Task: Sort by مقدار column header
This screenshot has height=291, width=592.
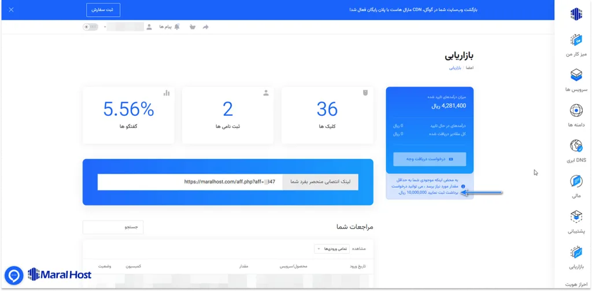Action: [x=243, y=267]
